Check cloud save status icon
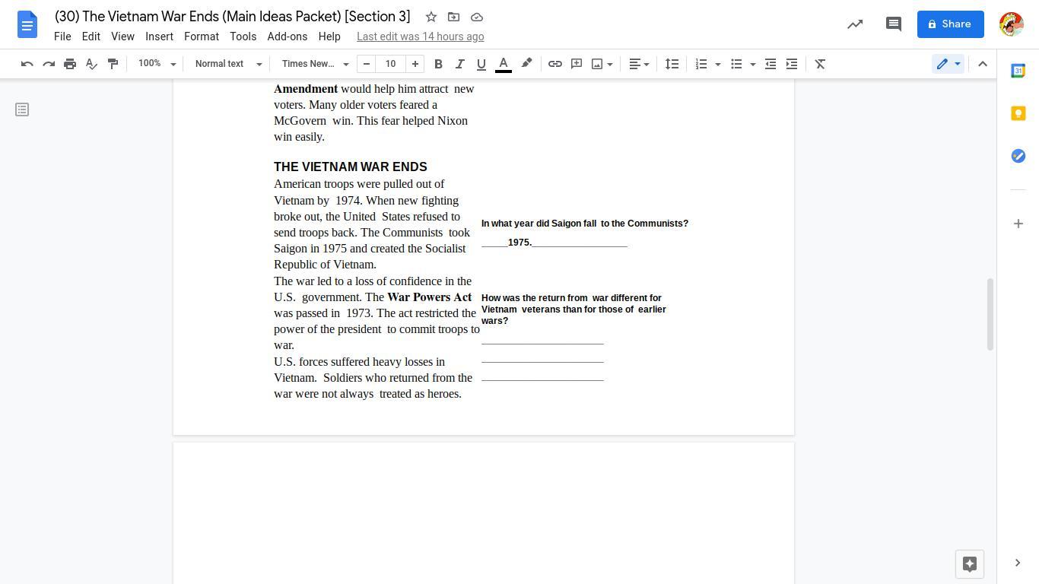1039x584 pixels. [477, 17]
